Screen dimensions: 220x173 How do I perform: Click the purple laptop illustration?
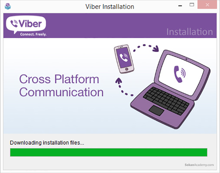pos(170,89)
